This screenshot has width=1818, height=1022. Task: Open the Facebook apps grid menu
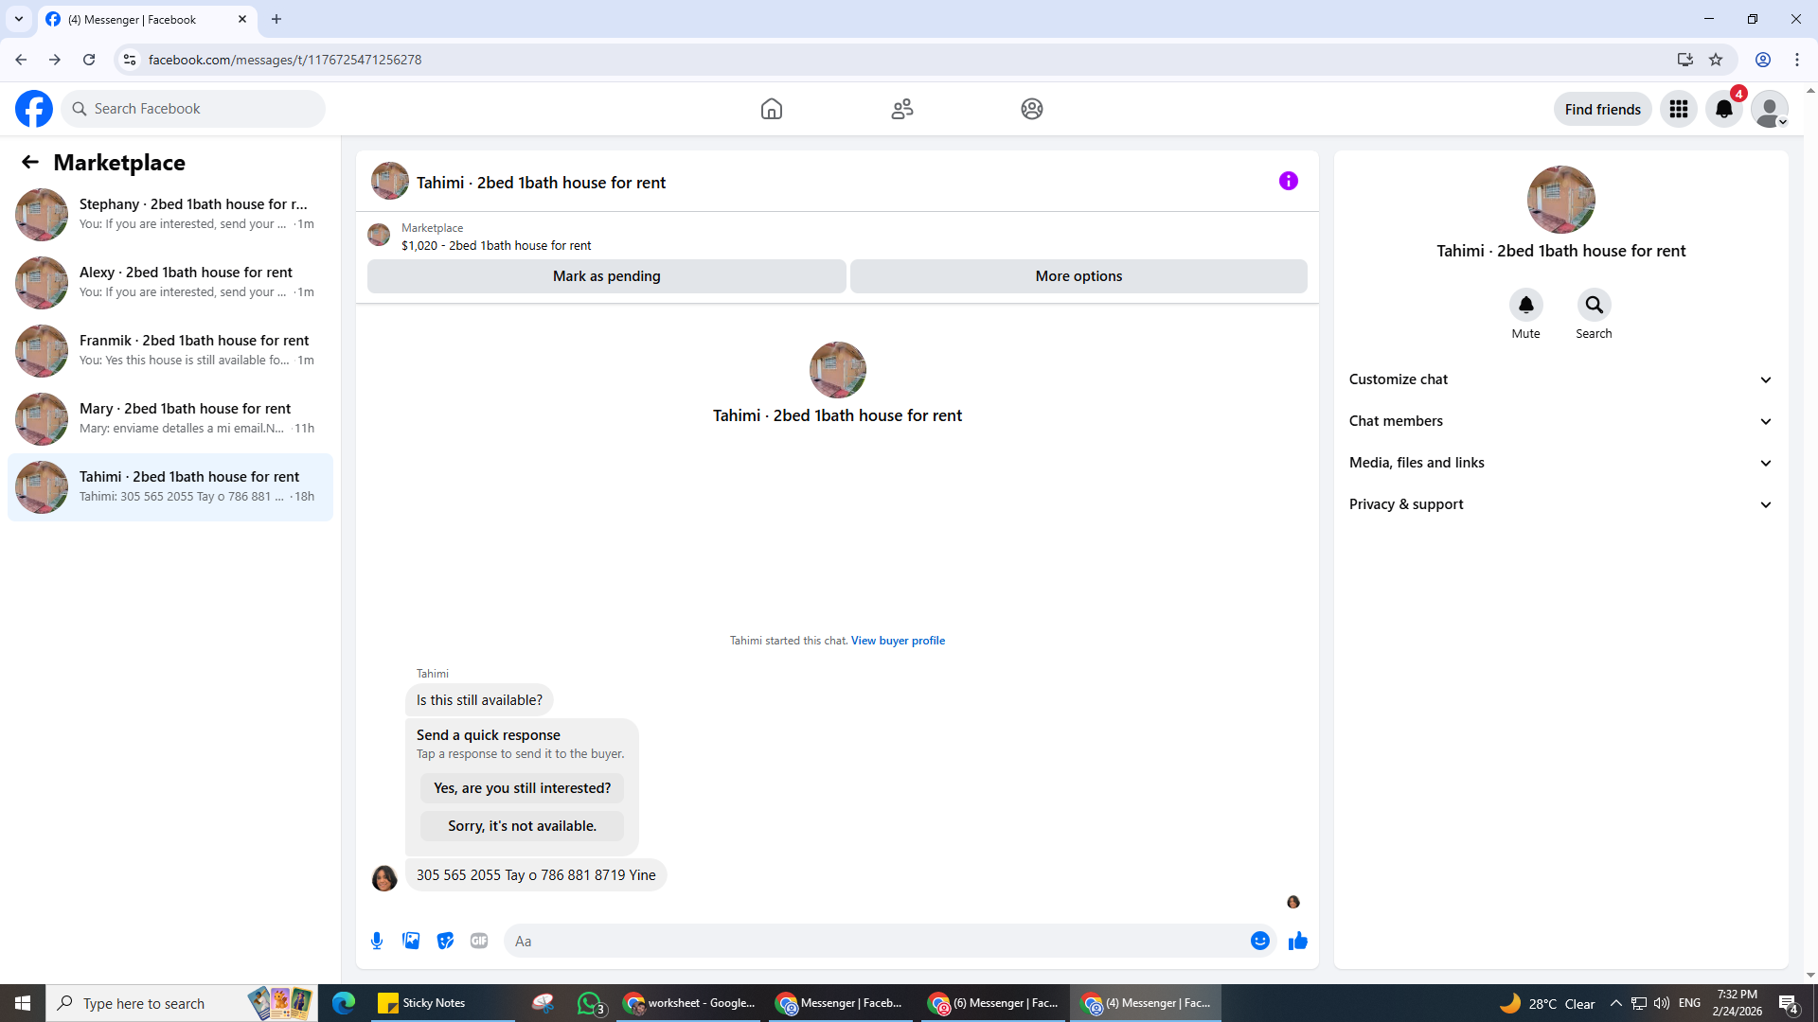click(x=1678, y=109)
